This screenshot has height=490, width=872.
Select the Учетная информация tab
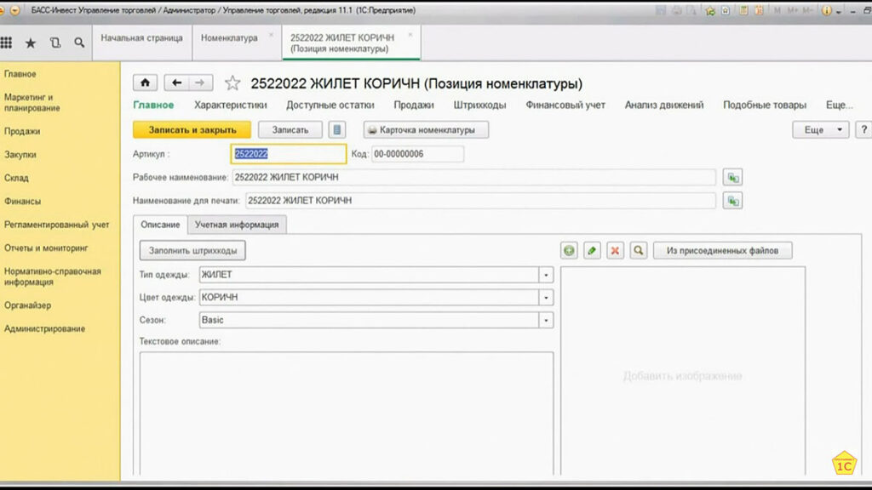point(237,225)
